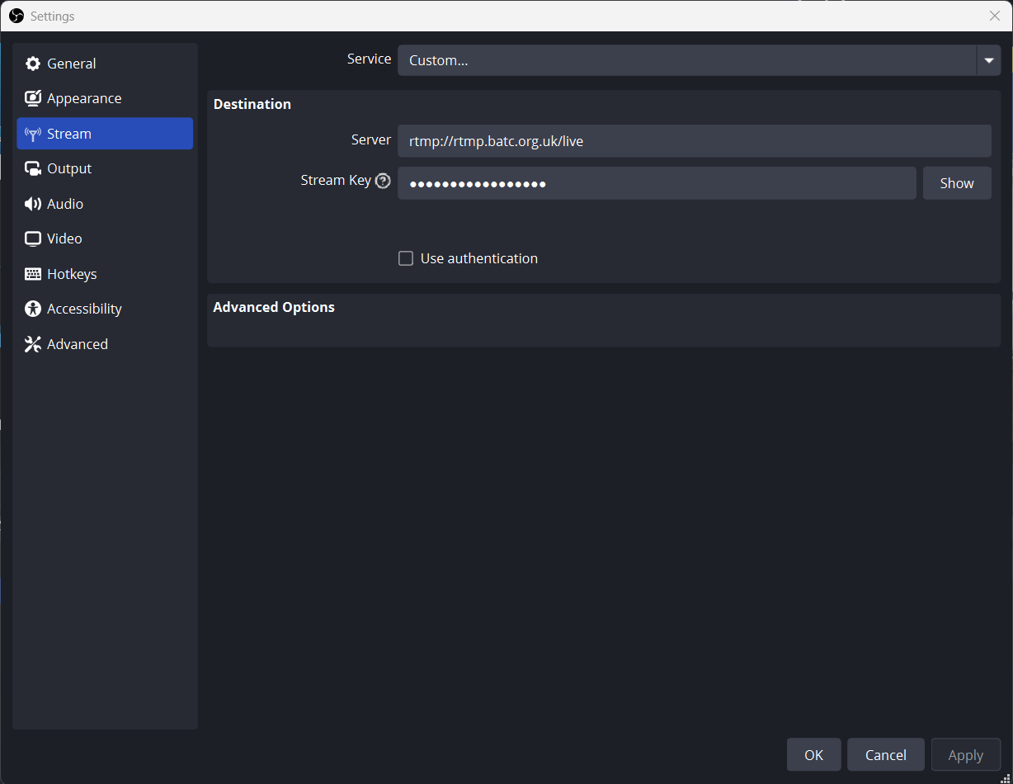Open the Accessibility section icon
The image size is (1013, 784).
pyautogui.click(x=33, y=309)
